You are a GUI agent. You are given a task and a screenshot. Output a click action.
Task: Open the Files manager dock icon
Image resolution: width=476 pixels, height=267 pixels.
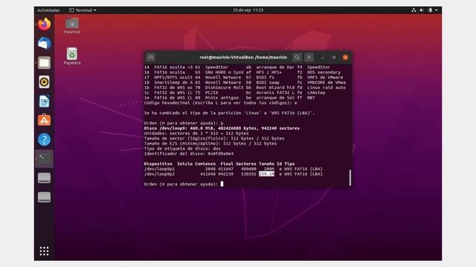(x=45, y=62)
